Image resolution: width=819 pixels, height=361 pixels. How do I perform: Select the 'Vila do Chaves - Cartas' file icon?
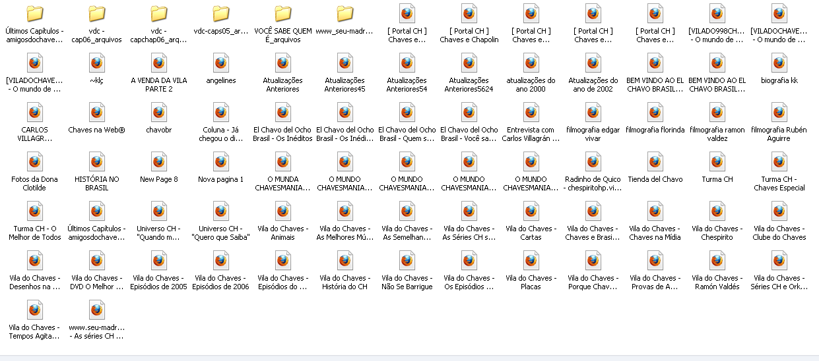531,211
